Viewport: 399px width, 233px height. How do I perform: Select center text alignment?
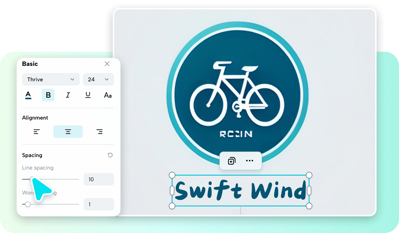68,132
